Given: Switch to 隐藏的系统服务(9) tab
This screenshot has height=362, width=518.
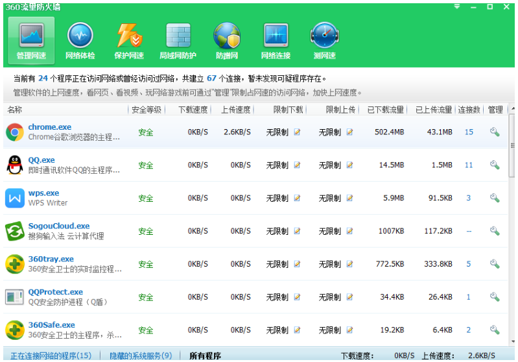Looking at the screenshot, I should (141, 356).
